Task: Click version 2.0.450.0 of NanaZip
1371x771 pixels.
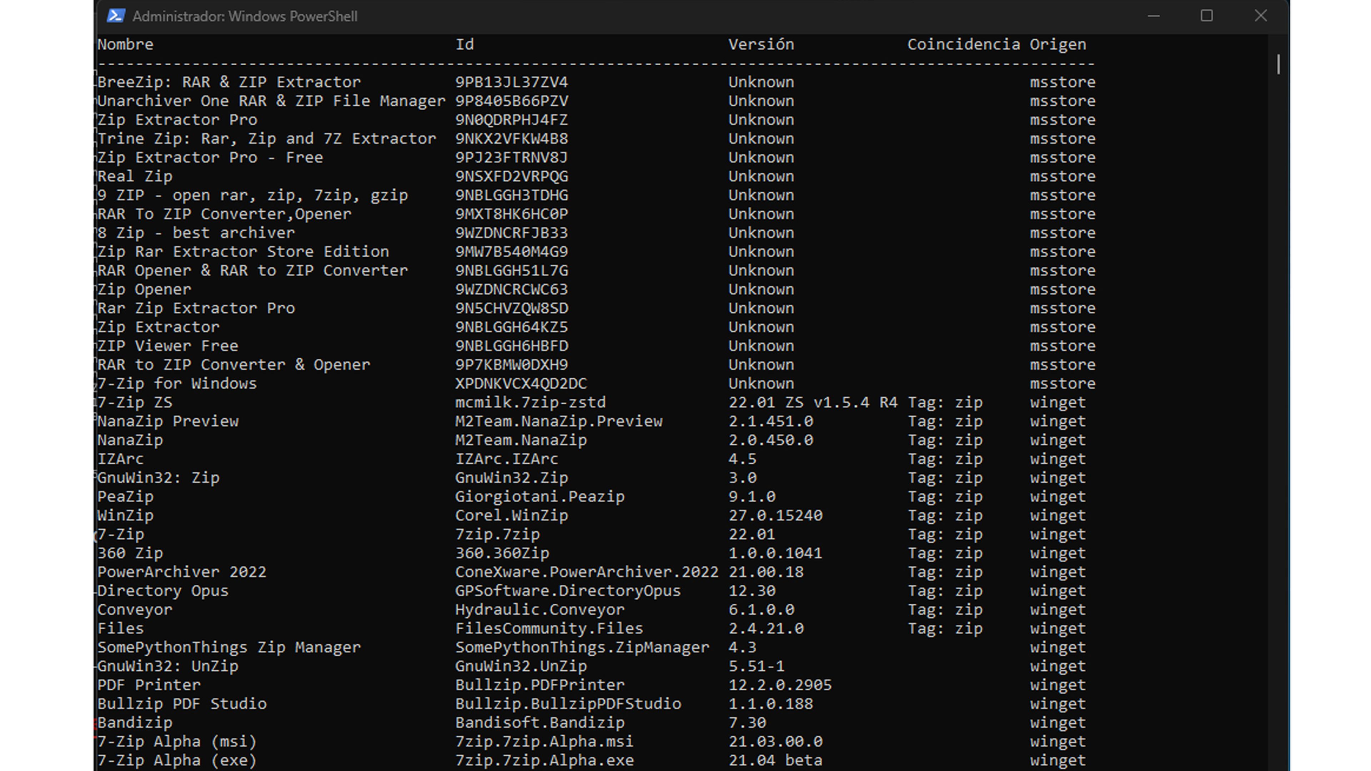Action: pos(771,440)
